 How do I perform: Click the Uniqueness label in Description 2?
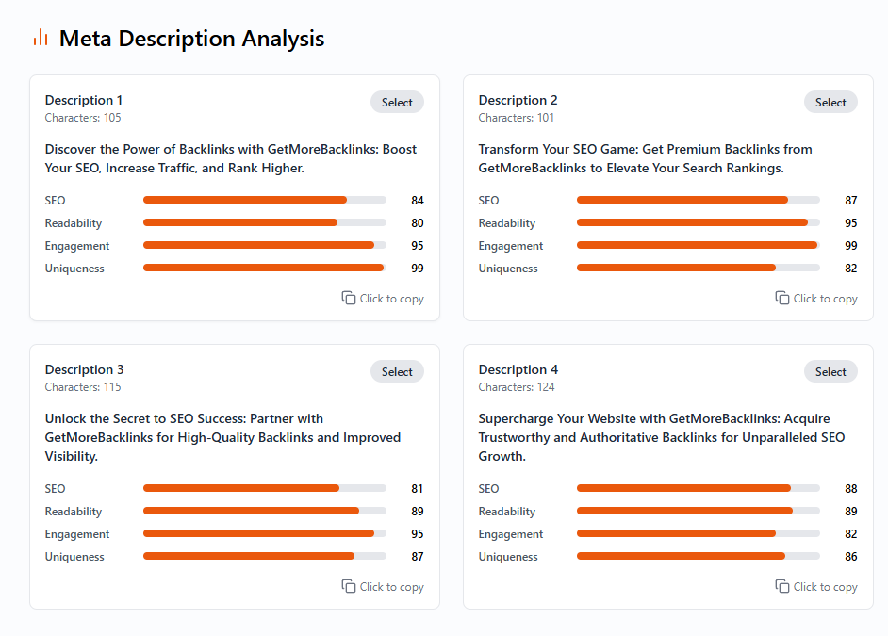coord(508,269)
